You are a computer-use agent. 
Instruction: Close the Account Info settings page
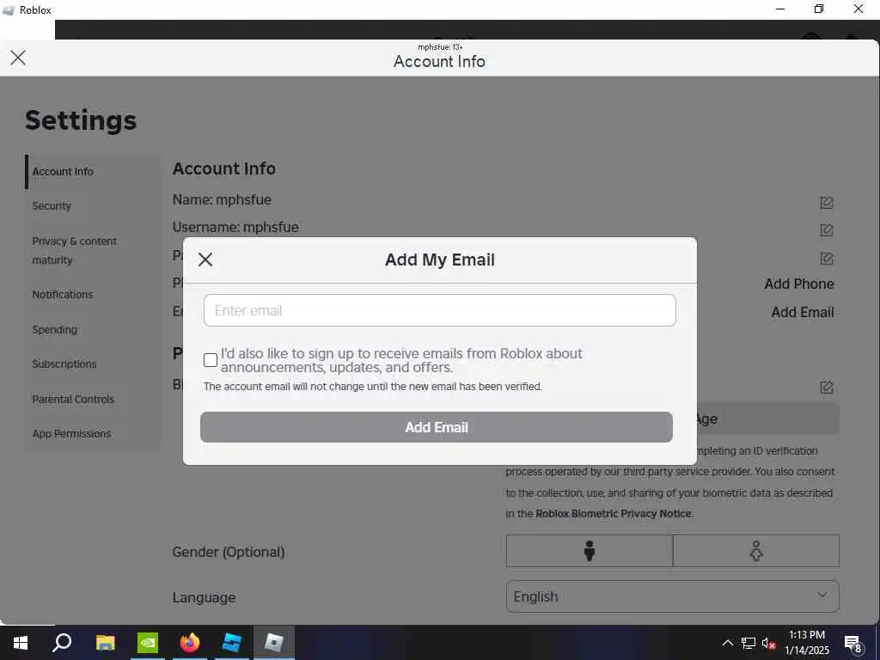(x=18, y=58)
